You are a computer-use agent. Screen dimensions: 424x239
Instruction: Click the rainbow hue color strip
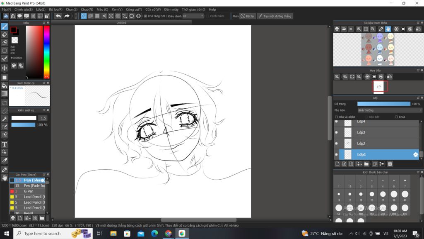coord(47,52)
